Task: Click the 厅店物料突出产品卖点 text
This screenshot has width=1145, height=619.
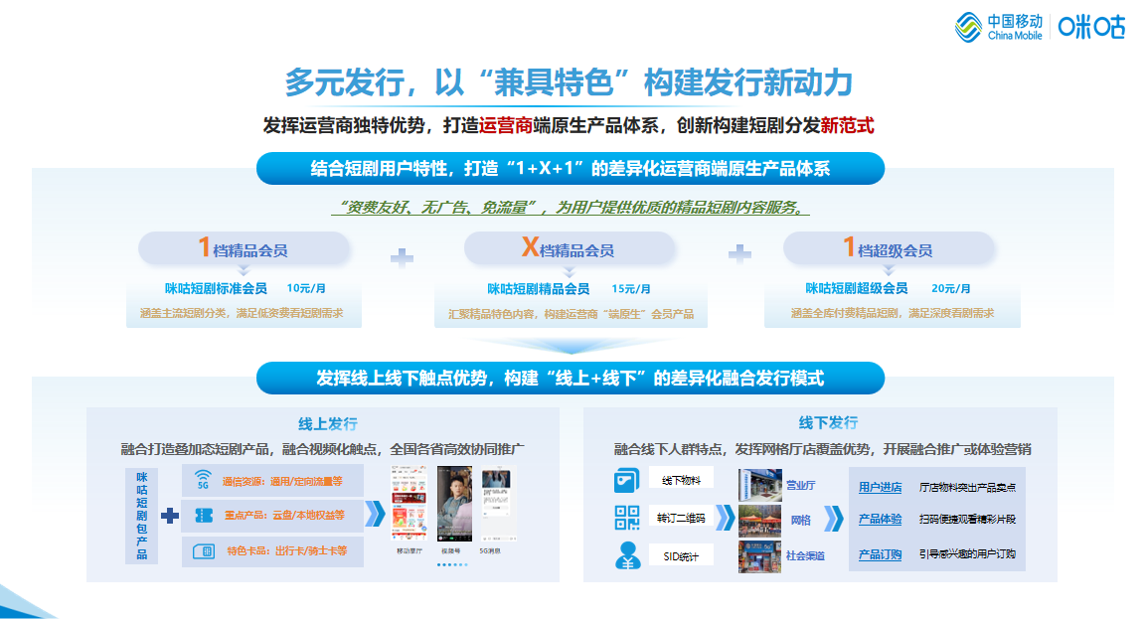Action: pos(967,487)
